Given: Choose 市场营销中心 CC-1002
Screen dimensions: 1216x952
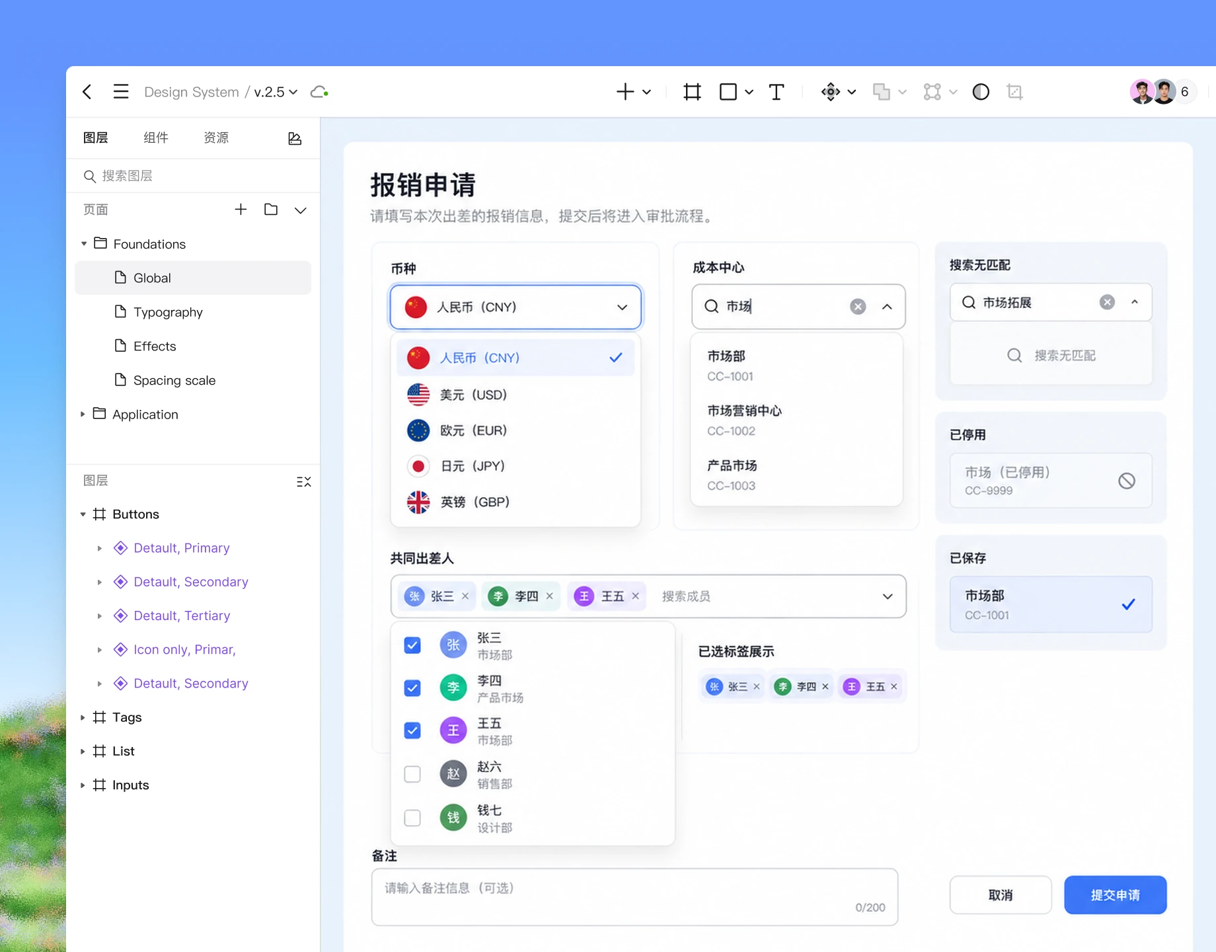Looking at the screenshot, I should pyautogui.click(x=797, y=420).
